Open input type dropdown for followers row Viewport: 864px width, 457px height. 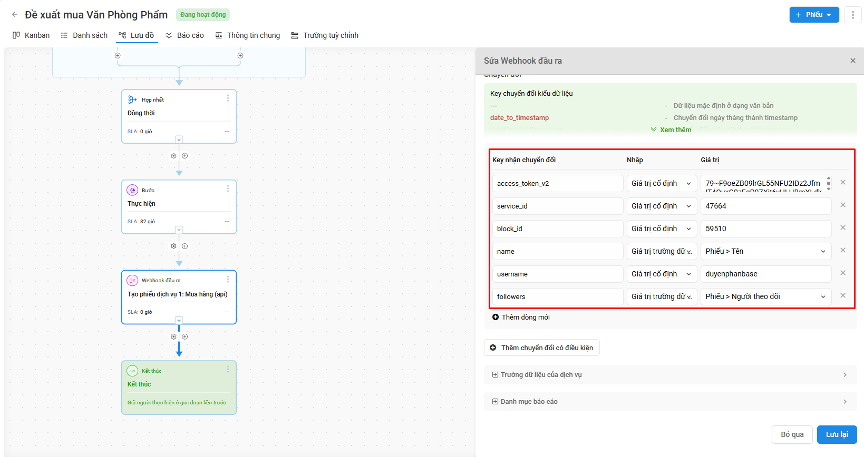(662, 296)
